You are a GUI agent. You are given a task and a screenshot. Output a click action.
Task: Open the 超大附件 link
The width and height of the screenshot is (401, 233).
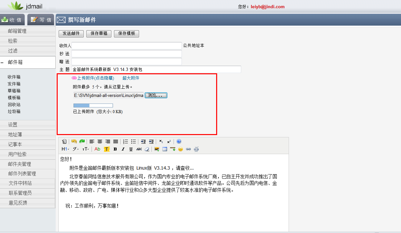(131, 78)
